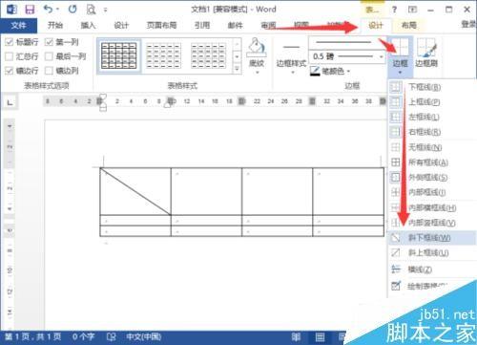Switch to the Mailings (邮件) tab
477x345 pixels.
[236, 25]
